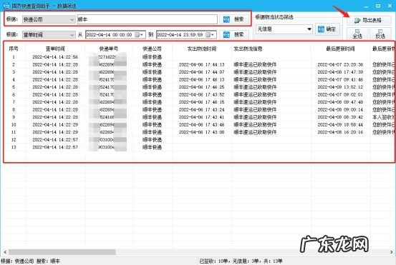The width and height of the screenshot is (396, 265).
Task: Click the 发出物流时间 column header
Action: pyautogui.click(x=201, y=49)
